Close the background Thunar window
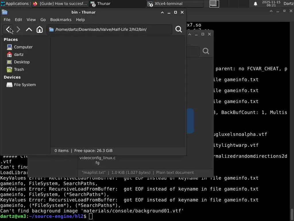 pyautogui.click(x=209, y=34)
